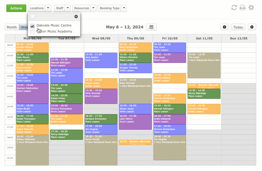
Task: Open Ashley Matthews Rehearsal Room Hire booking
Action: click(32, 150)
